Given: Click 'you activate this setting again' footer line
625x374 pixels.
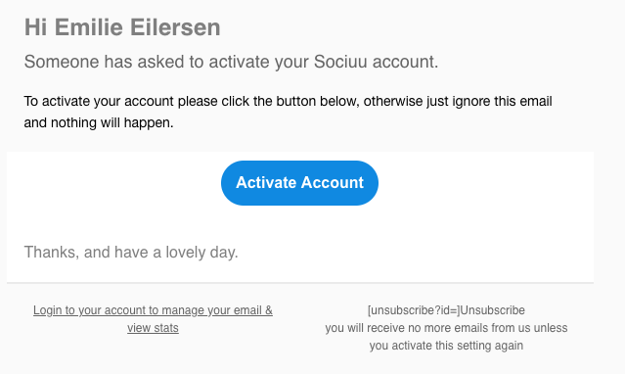Looking at the screenshot, I should (x=446, y=346).
